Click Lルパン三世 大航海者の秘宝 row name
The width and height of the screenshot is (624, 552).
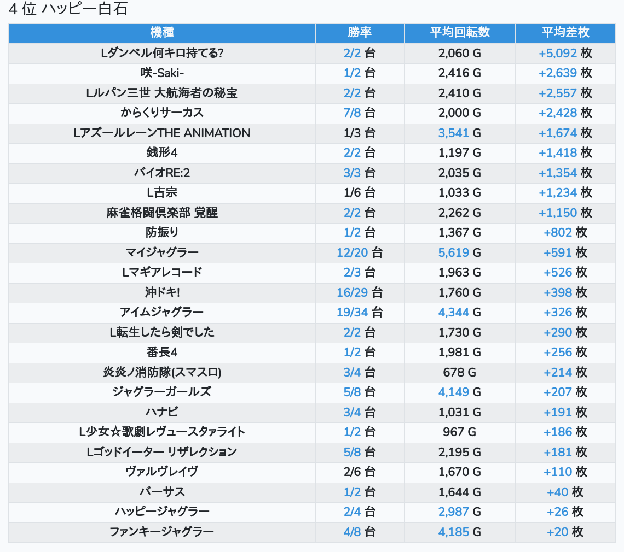[x=162, y=93]
